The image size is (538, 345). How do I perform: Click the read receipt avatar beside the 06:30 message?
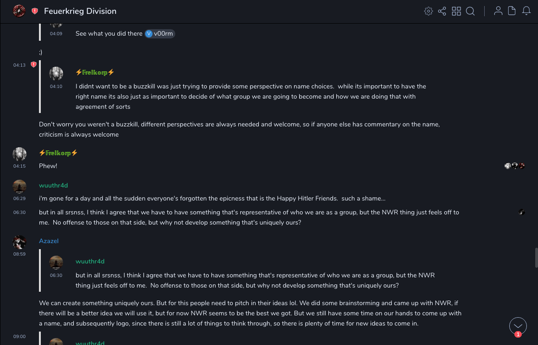pyautogui.click(x=522, y=212)
